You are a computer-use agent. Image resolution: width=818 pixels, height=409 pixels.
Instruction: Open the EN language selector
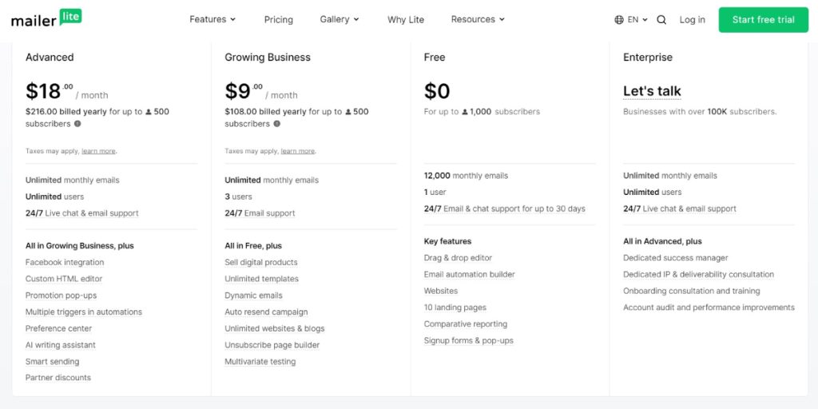(637, 20)
